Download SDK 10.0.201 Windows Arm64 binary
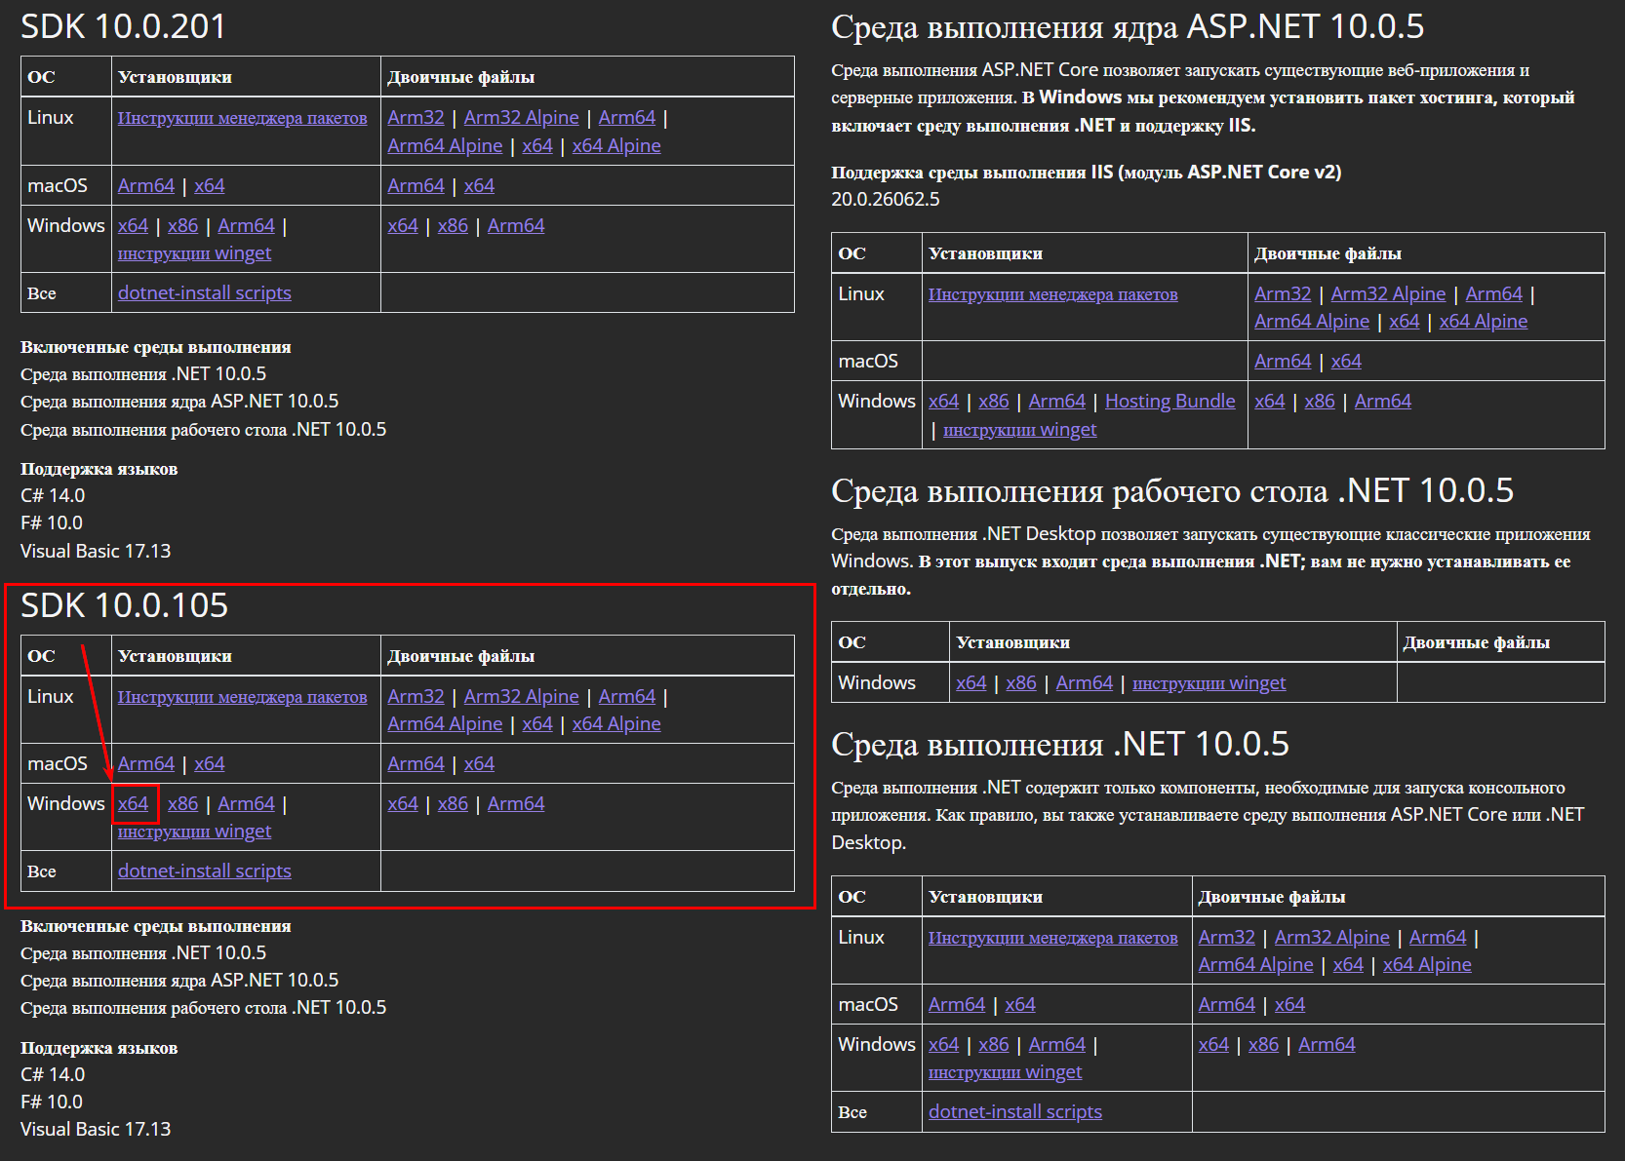This screenshot has width=1625, height=1161. pyautogui.click(x=516, y=226)
